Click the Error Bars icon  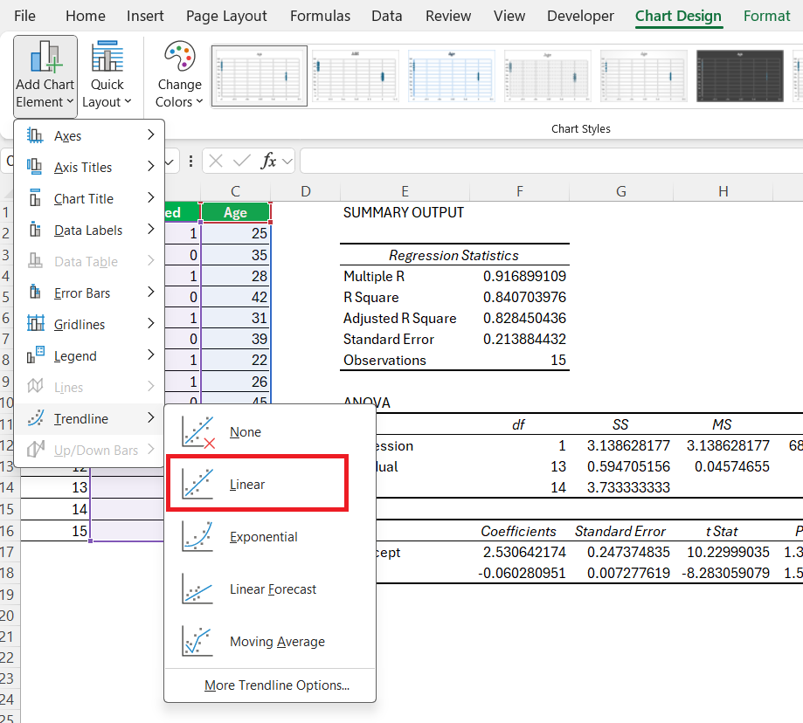(x=35, y=293)
